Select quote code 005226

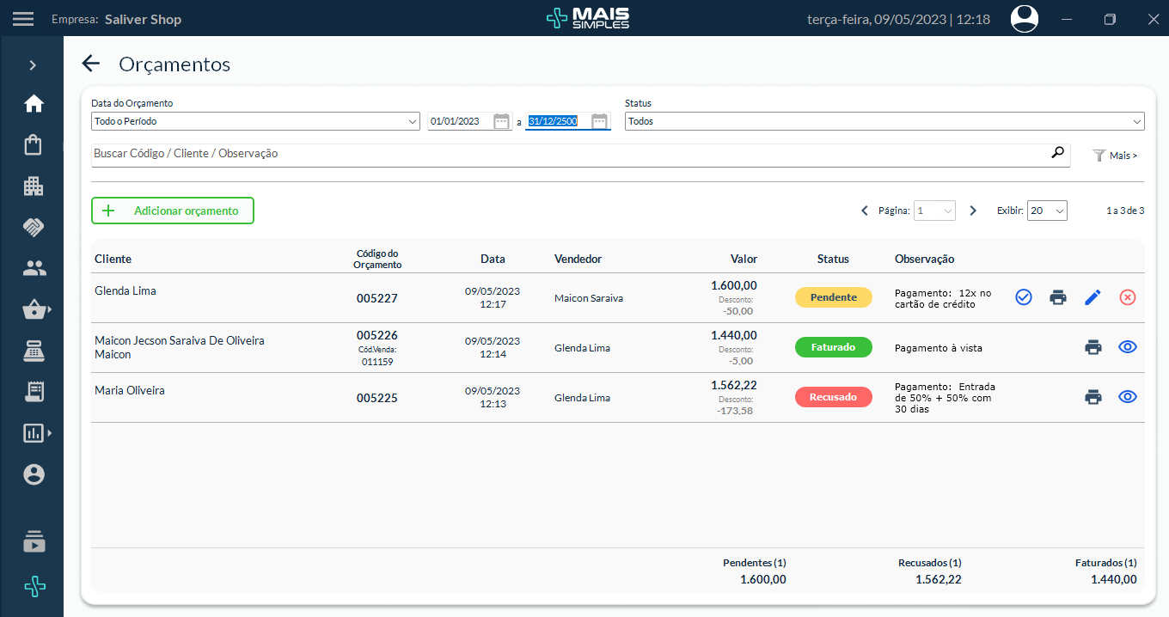377,335
